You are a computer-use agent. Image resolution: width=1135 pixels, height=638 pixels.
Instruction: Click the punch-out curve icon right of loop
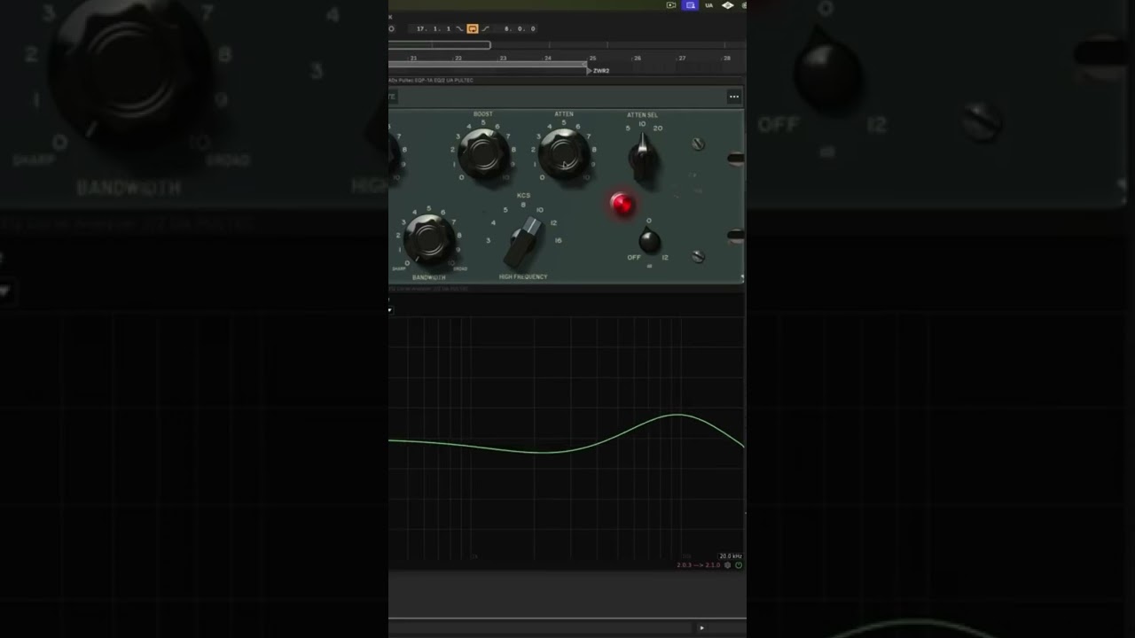click(x=486, y=29)
